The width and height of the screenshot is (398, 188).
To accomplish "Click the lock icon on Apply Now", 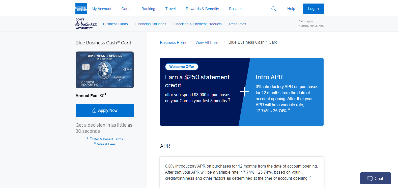I will [94, 111].
